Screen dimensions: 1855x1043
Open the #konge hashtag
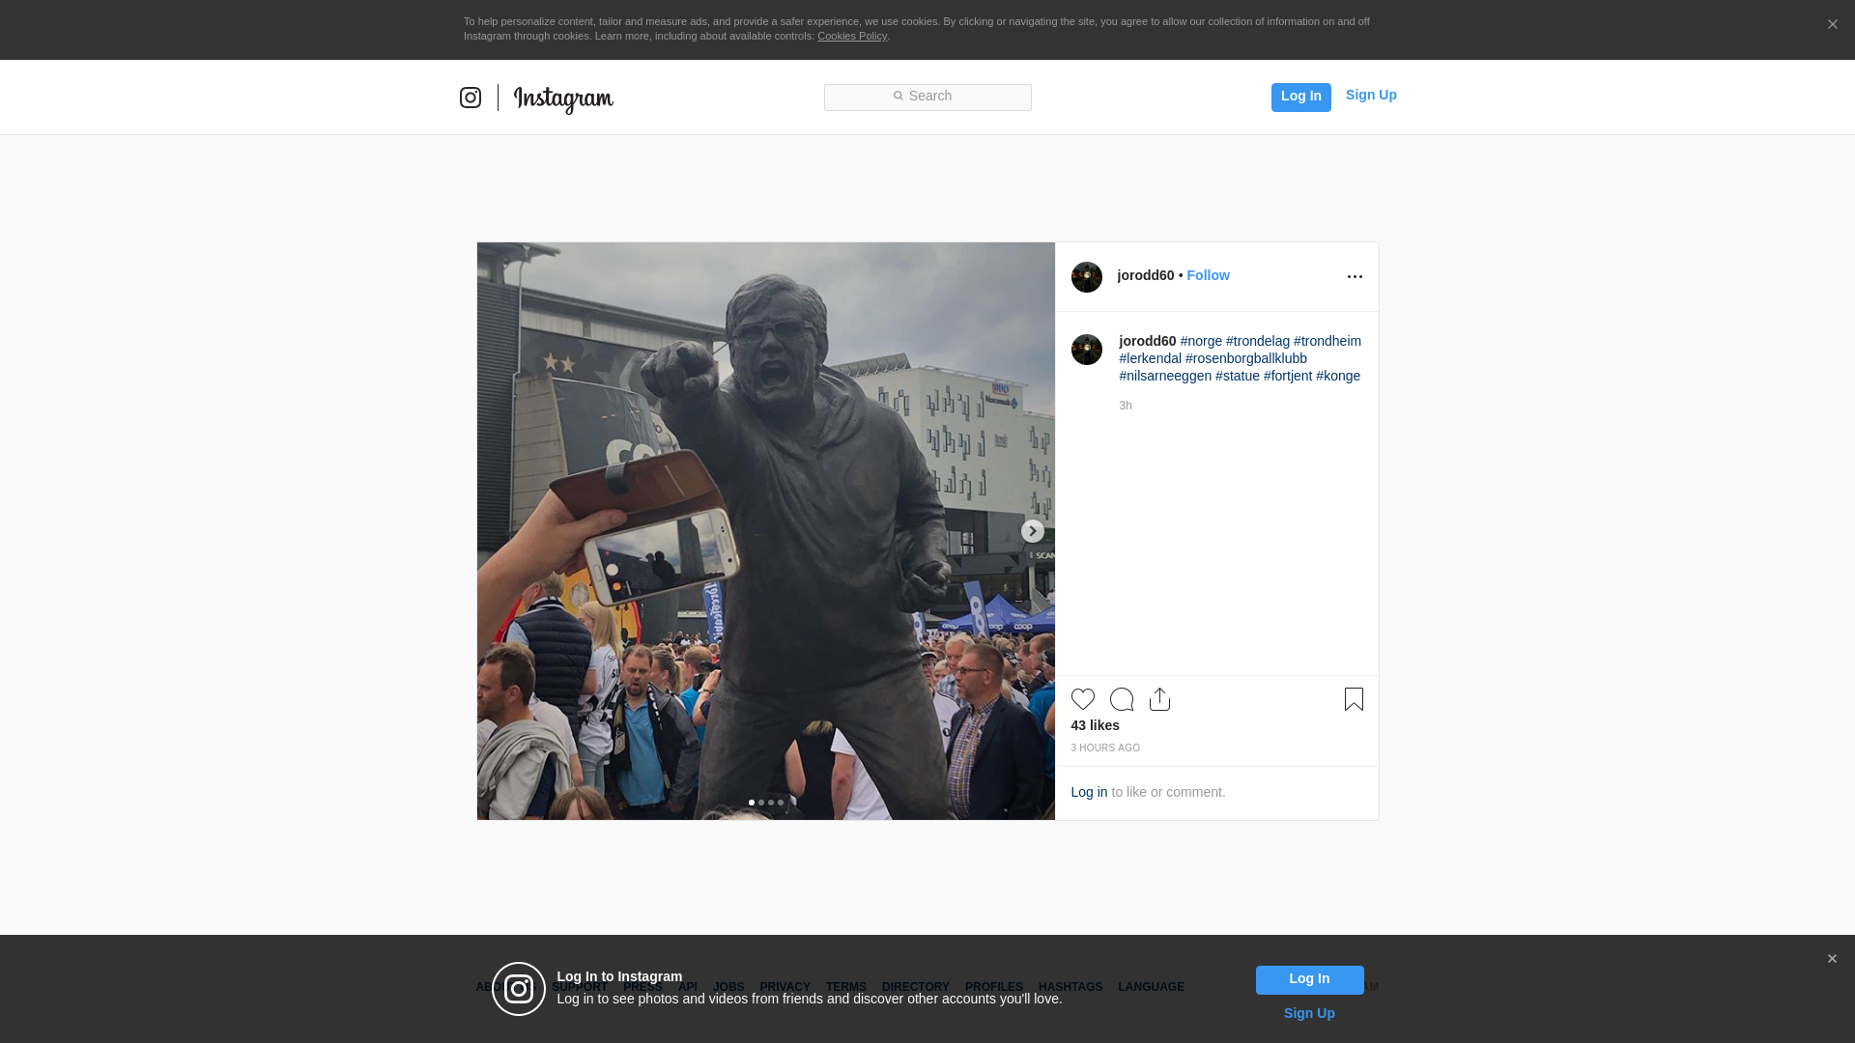tap(1338, 376)
